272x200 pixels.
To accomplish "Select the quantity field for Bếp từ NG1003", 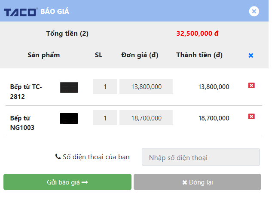I will (105, 117).
